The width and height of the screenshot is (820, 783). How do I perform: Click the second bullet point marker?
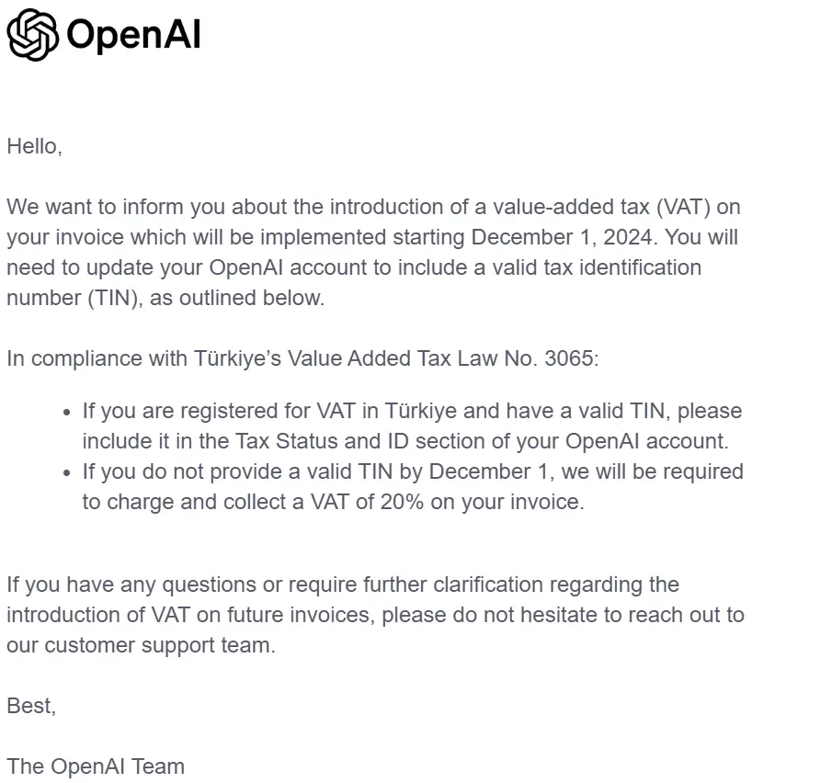point(66,473)
